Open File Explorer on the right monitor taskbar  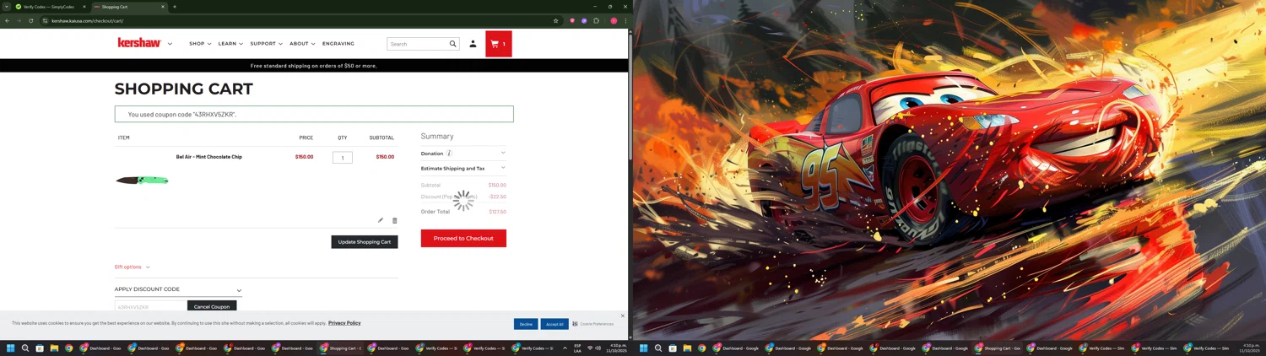click(687, 348)
